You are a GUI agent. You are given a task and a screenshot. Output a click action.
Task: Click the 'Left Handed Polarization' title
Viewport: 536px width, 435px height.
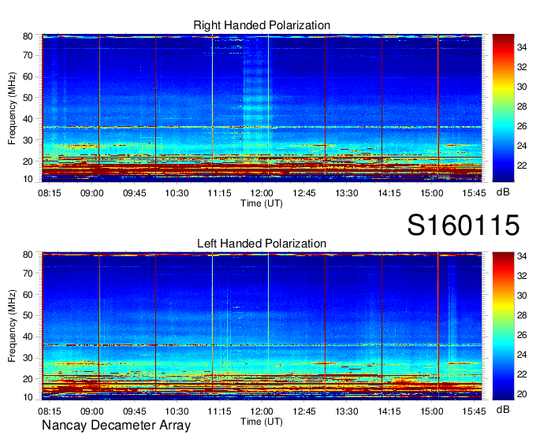tap(262, 244)
